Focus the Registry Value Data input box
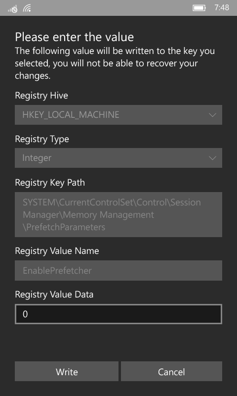 pyautogui.click(x=118, y=314)
